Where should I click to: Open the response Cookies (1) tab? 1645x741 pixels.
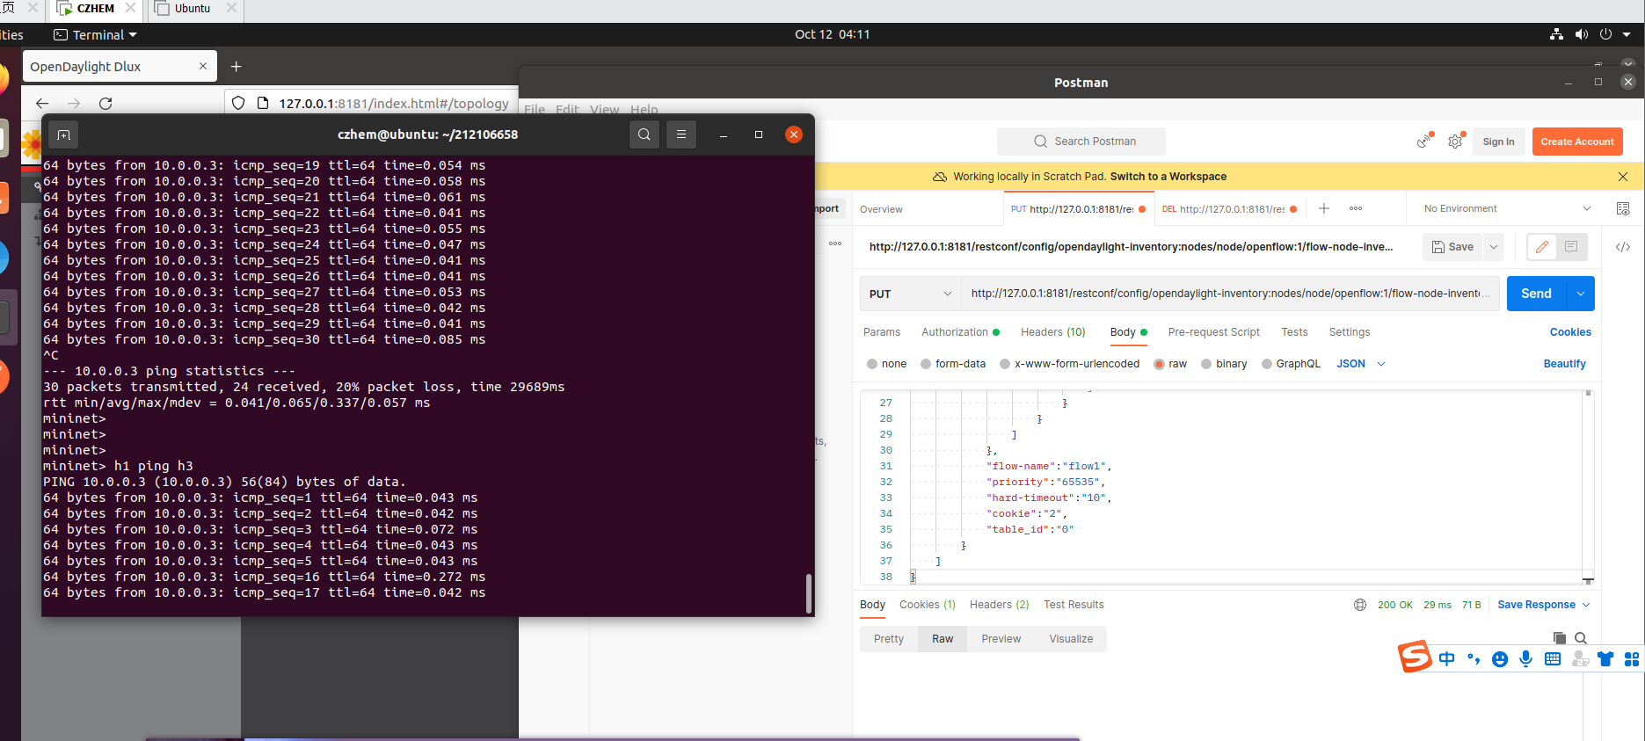[927, 605]
